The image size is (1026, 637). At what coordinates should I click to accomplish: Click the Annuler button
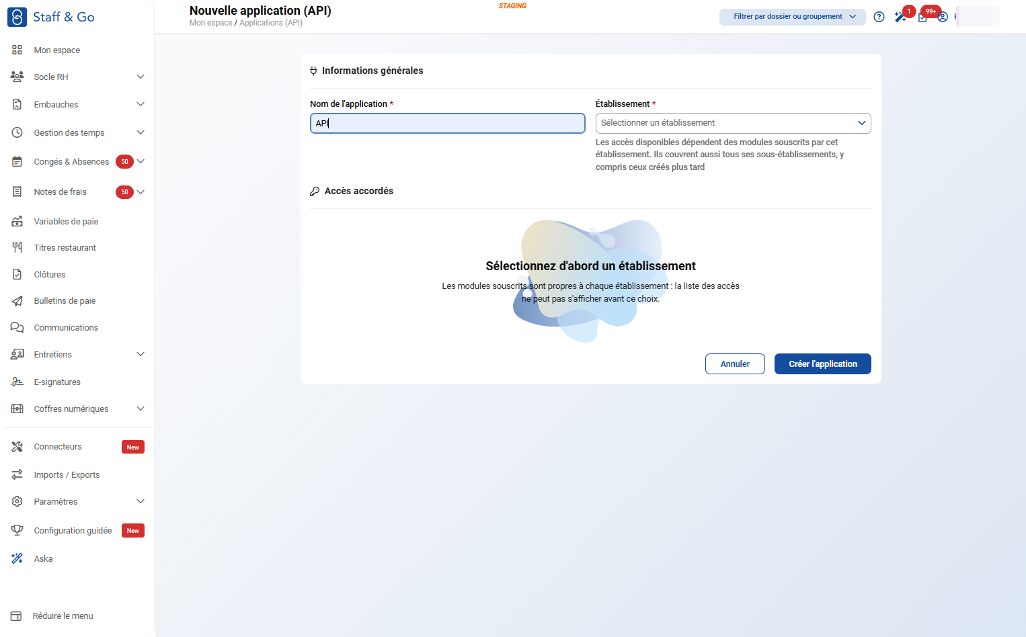735,364
